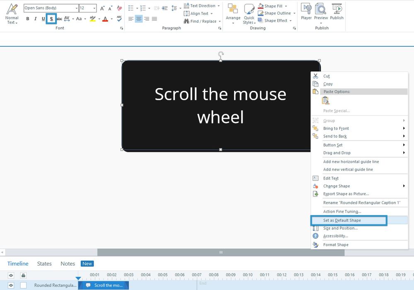This screenshot has width=414, height=290.
Task: Hide the Rounded Rectangular layer with its eye icon
Action: (11, 285)
